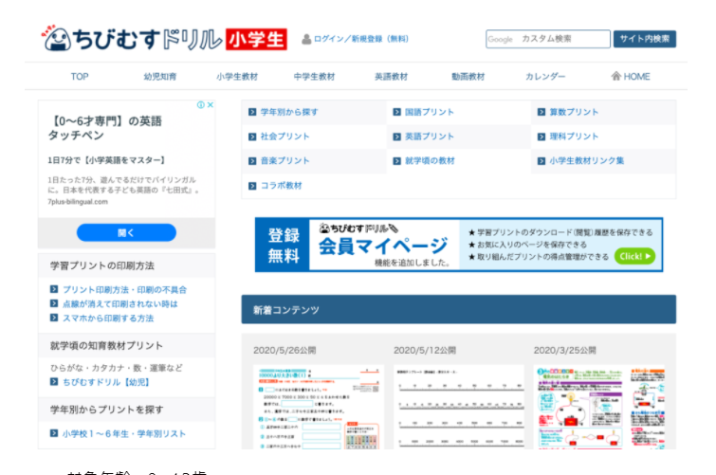The image size is (716, 475).
Task: Open the ad headline 【0〜6才専門】の英語タッチペン
Action: (105, 128)
